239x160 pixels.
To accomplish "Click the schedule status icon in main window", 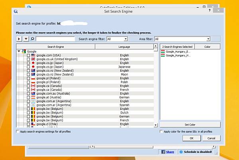I will pyautogui.click(x=181, y=152).
